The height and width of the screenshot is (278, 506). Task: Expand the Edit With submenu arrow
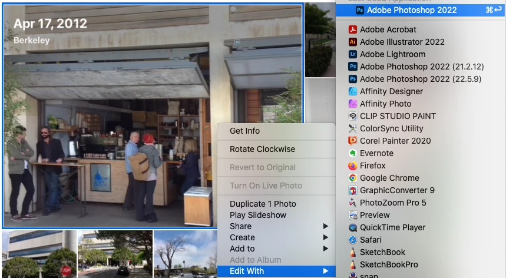[x=326, y=272]
